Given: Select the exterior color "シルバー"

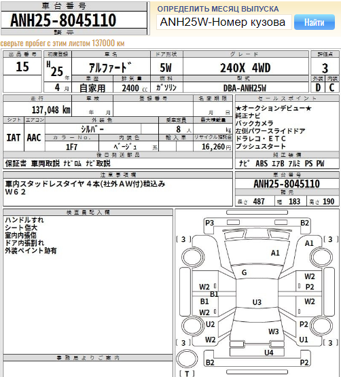Looking at the screenshot, I should coord(92,129).
